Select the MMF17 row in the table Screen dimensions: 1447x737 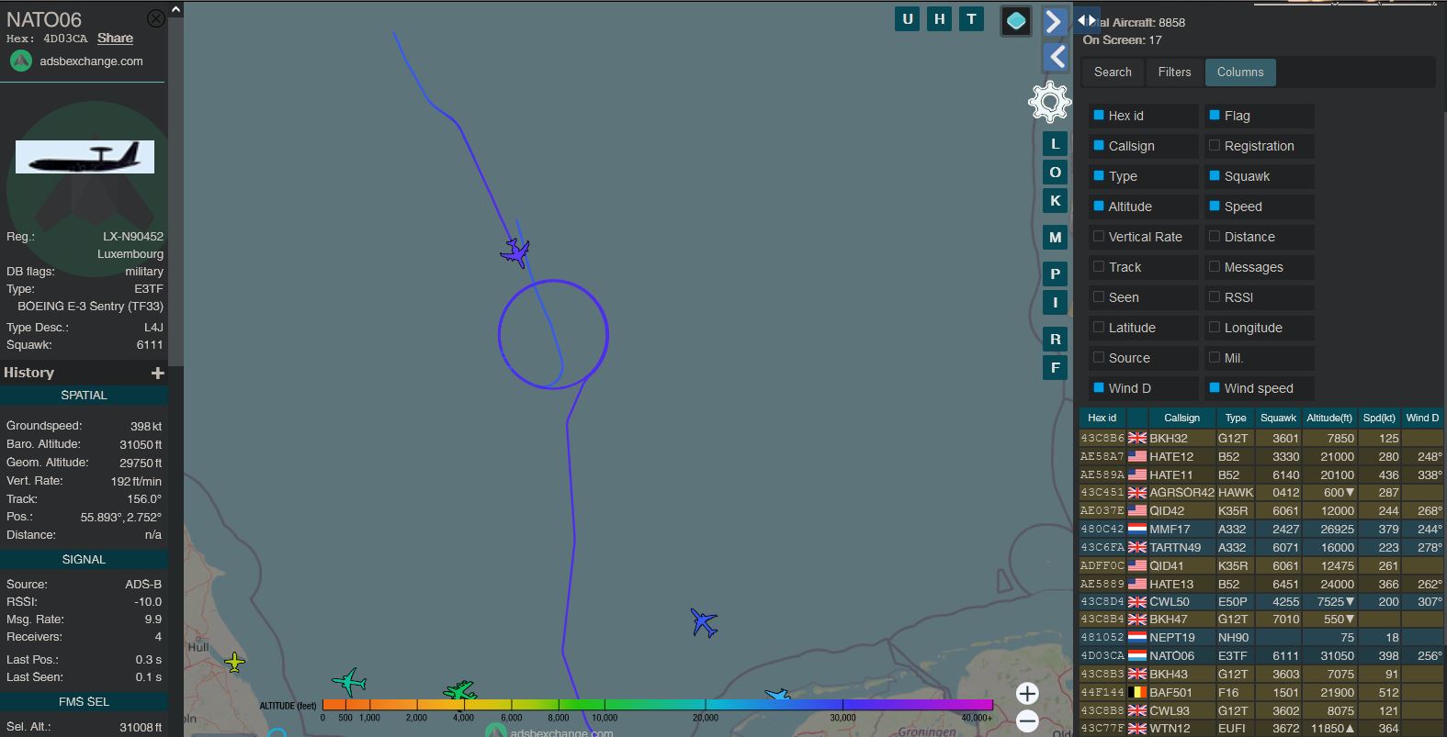(1260, 529)
